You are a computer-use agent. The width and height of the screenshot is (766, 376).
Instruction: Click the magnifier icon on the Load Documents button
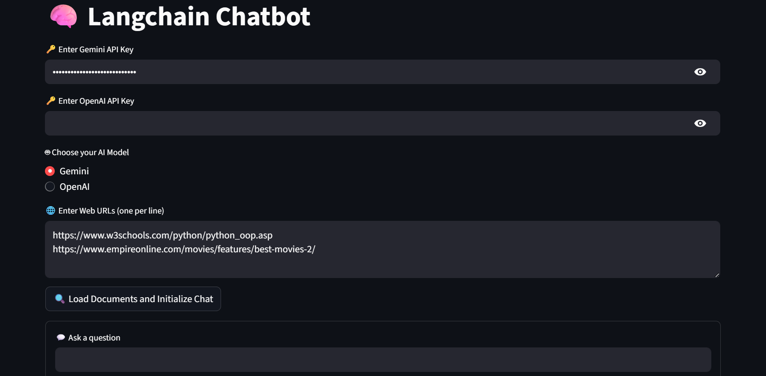point(60,299)
